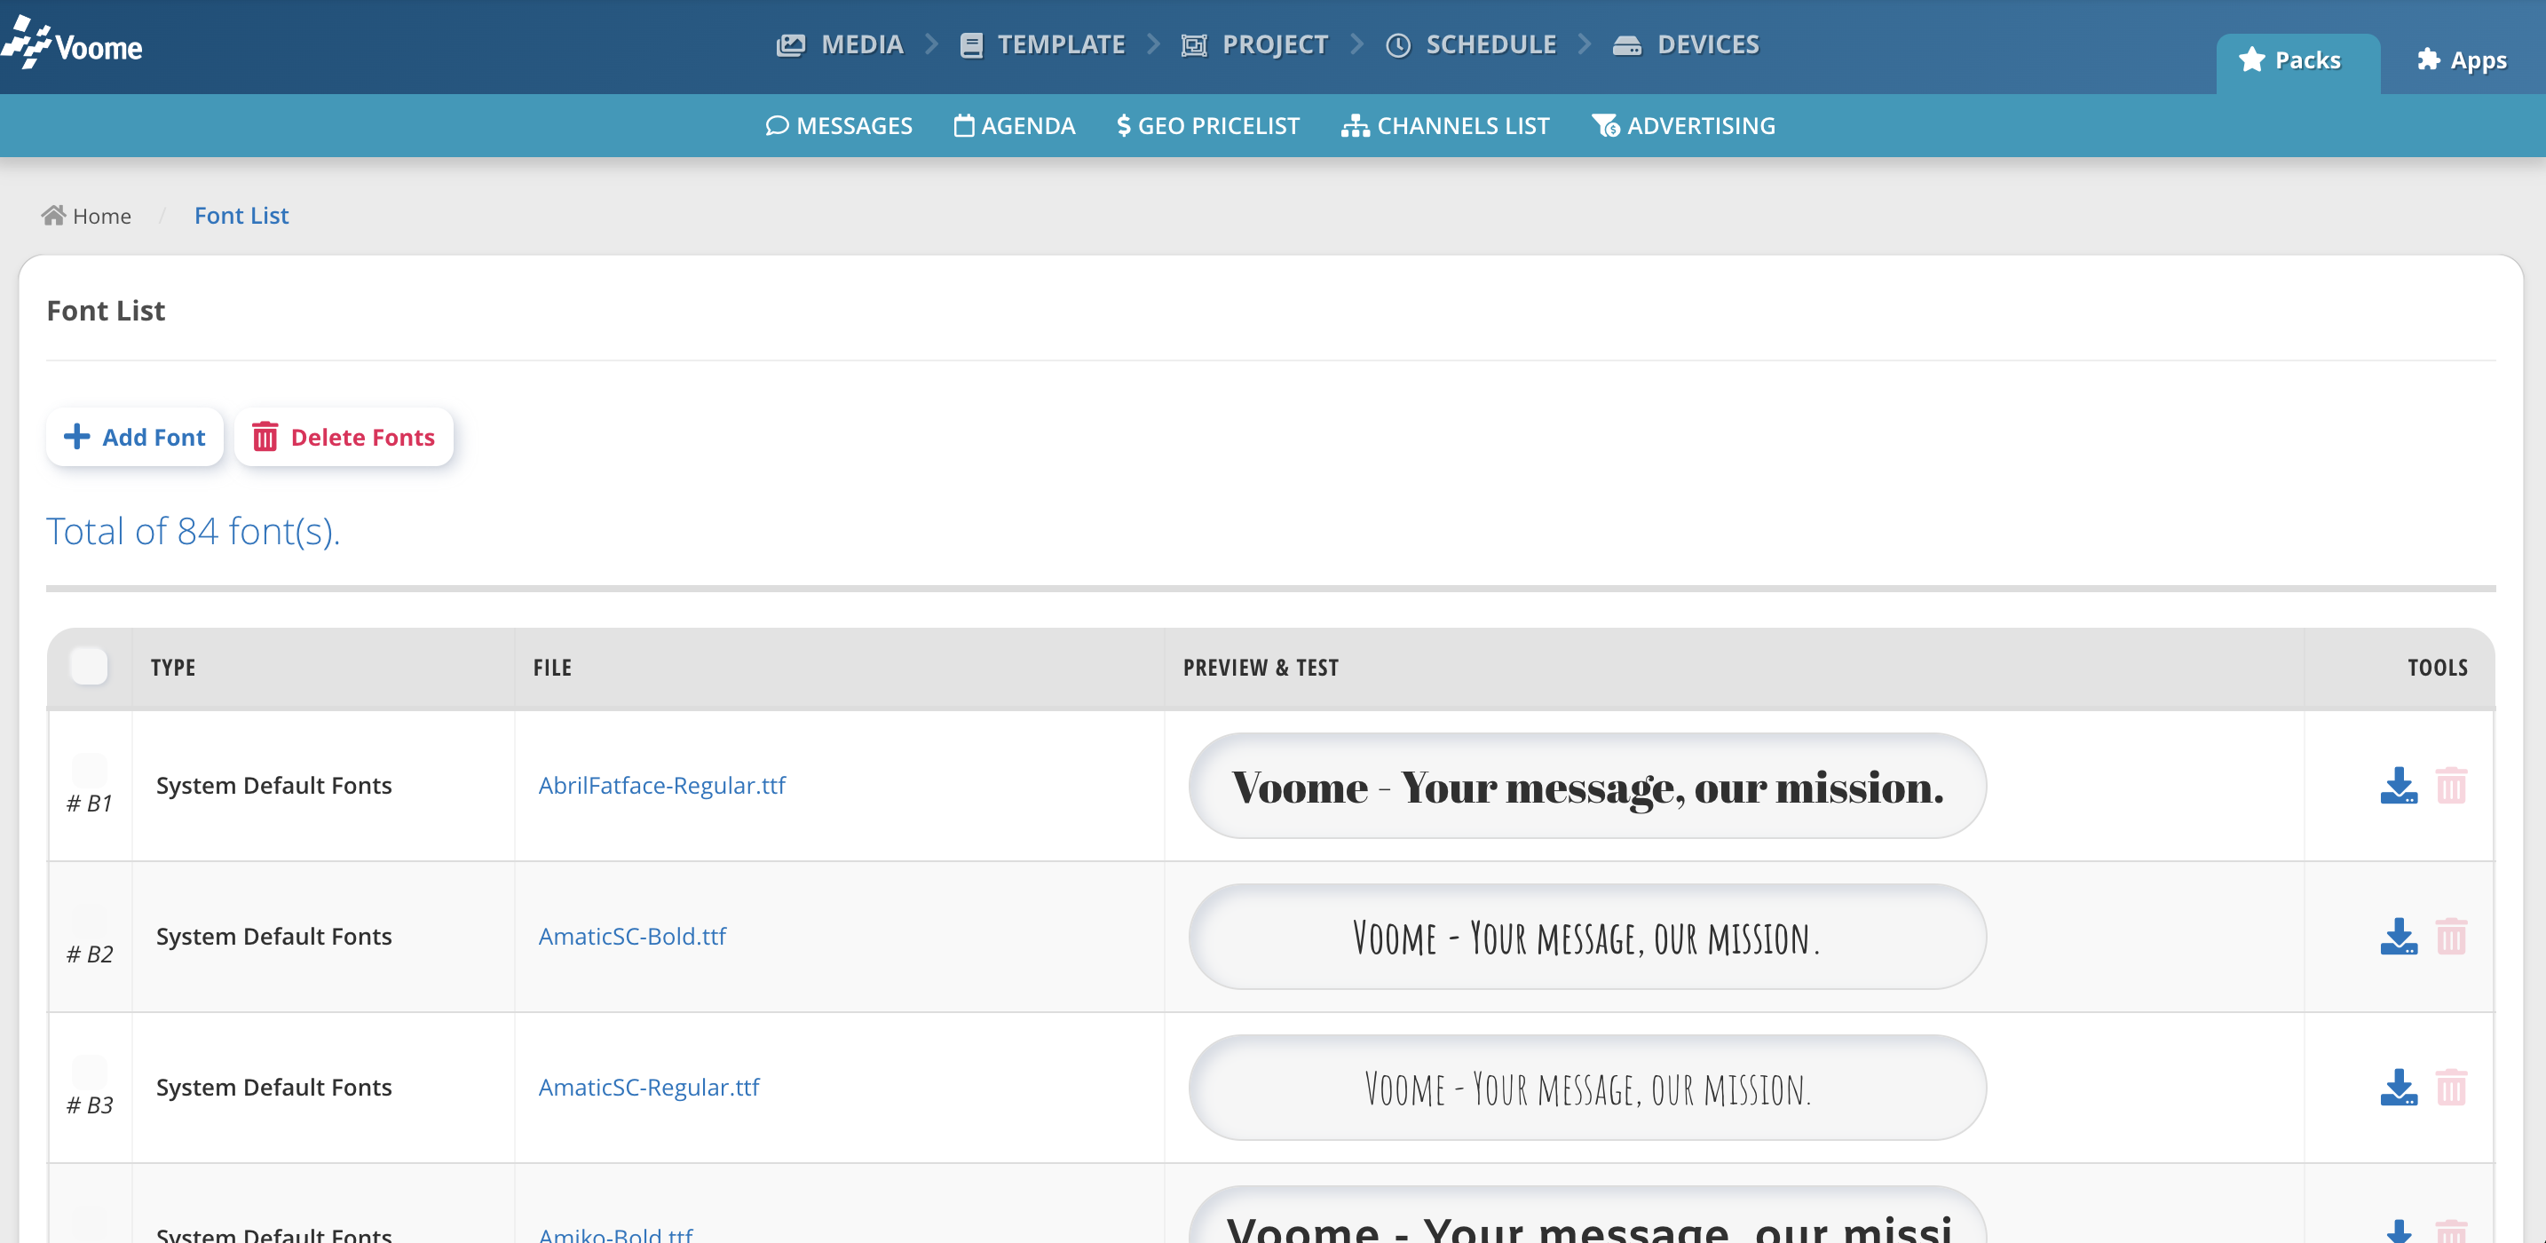Open the AmaticSC-Regular.ttf file link
Screen dimensions: 2546x1243
click(x=649, y=1088)
